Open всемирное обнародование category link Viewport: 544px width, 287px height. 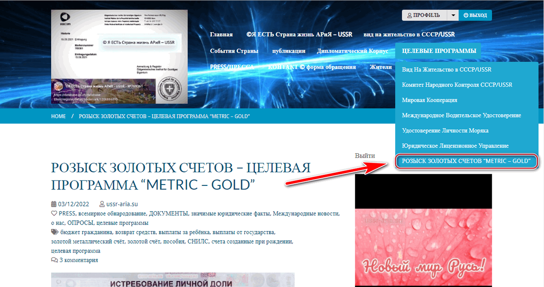(x=112, y=214)
